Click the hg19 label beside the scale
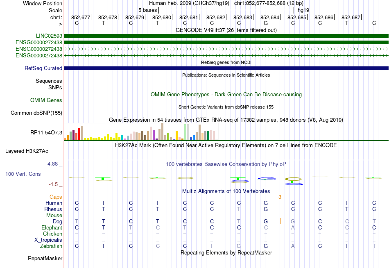389x268 pixels. (x=303, y=10)
